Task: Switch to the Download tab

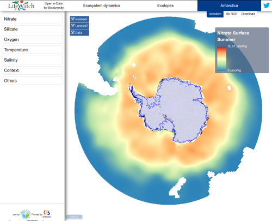Action: 248,14
